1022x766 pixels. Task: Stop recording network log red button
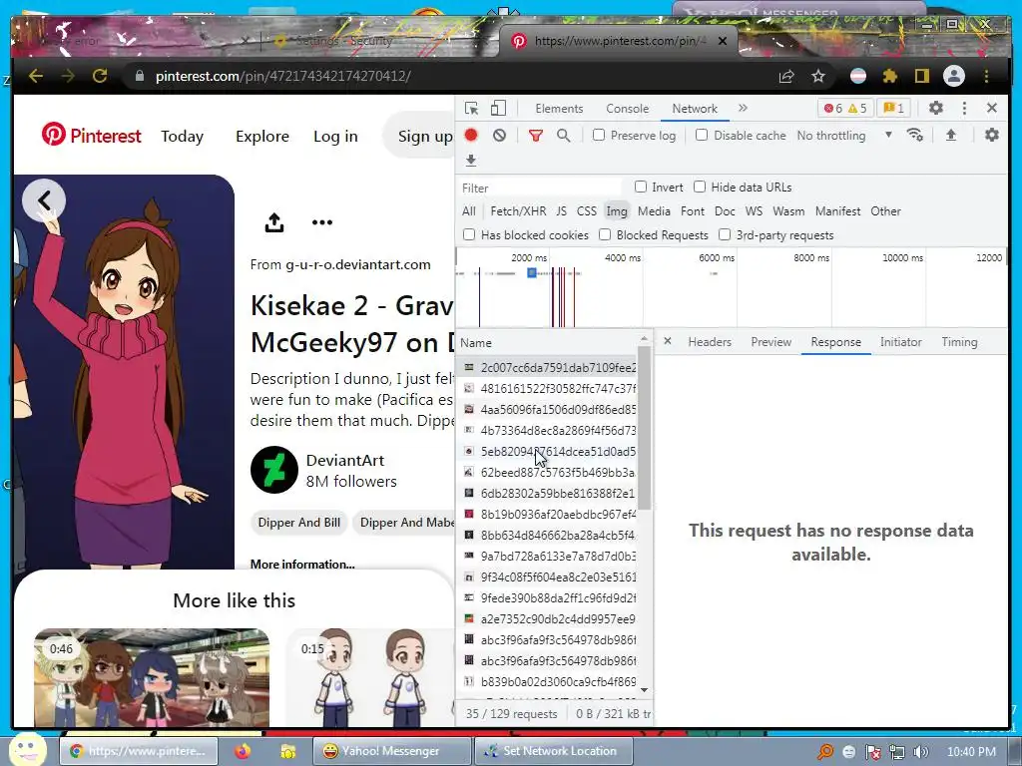point(471,135)
